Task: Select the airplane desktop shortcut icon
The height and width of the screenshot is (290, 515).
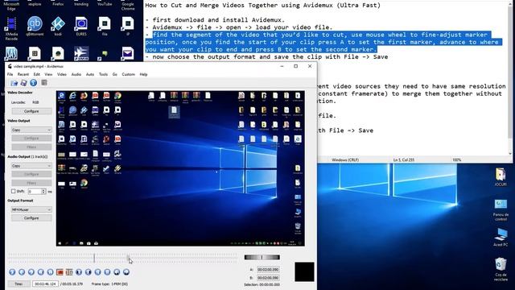Action: click(x=81, y=54)
